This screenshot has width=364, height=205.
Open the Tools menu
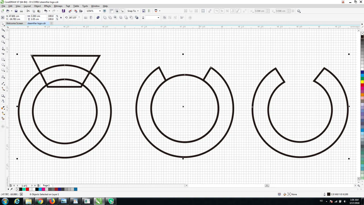[85, 6]
